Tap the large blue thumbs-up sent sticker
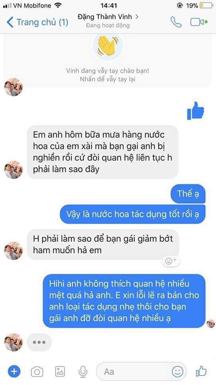This screenshot has width=216, height=385. (196, 111)
